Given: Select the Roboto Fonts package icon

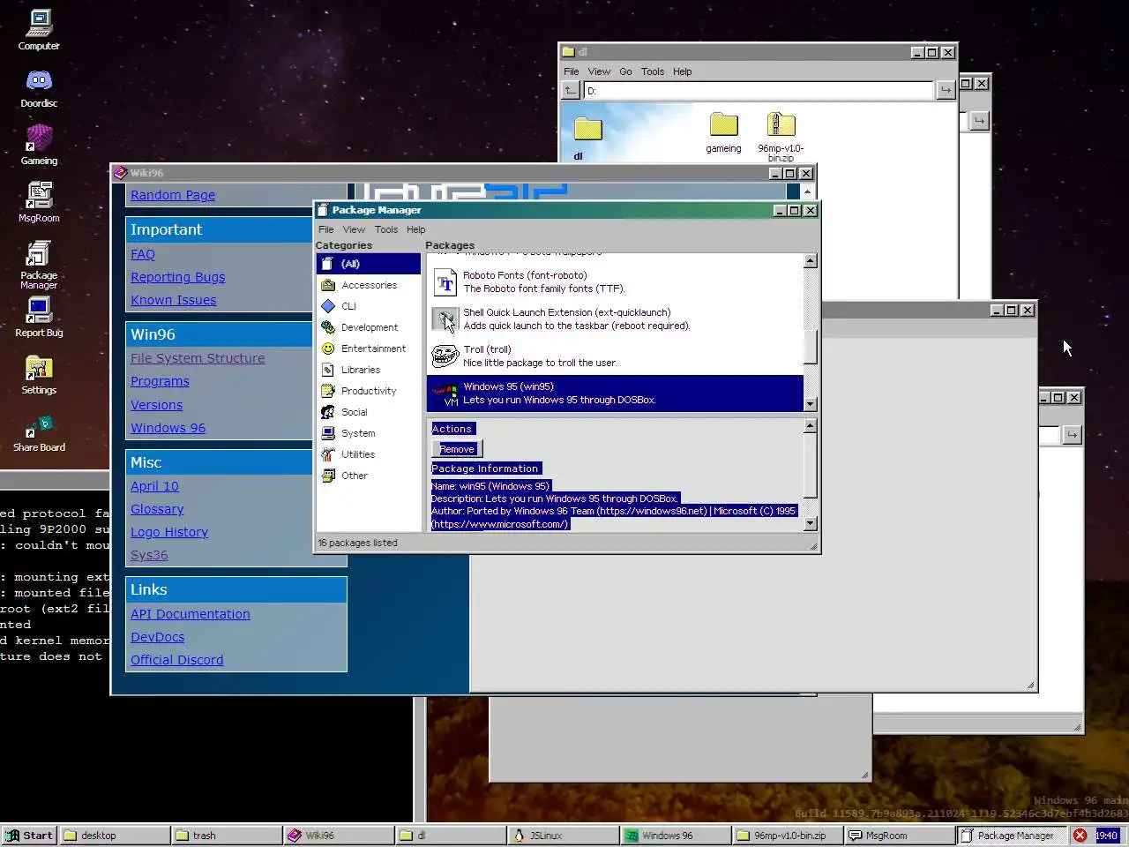Looking at the screenshot, I should (x=445, y=282).
